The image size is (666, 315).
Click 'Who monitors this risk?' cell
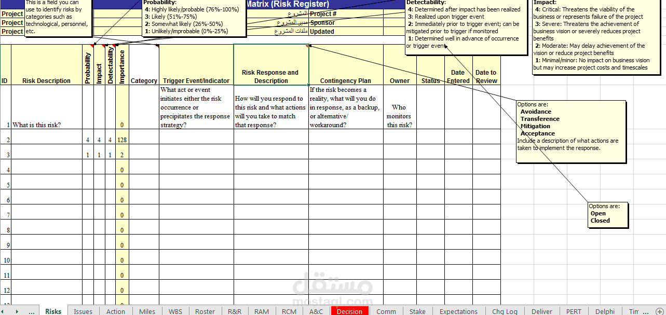coord(400,107)
